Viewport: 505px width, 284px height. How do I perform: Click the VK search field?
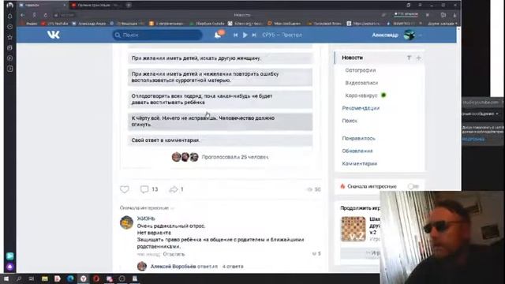(158, 35)
